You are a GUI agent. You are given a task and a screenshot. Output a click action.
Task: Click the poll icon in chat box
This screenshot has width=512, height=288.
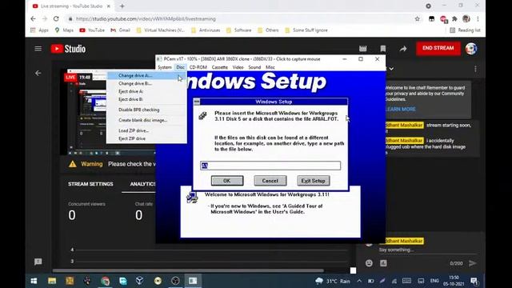[383, 263]
